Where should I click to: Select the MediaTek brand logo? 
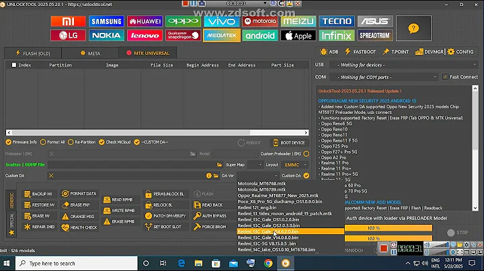click(222, 36)
